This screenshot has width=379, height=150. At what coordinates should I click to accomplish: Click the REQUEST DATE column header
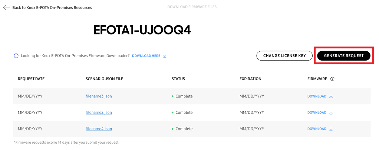point(31,79)
